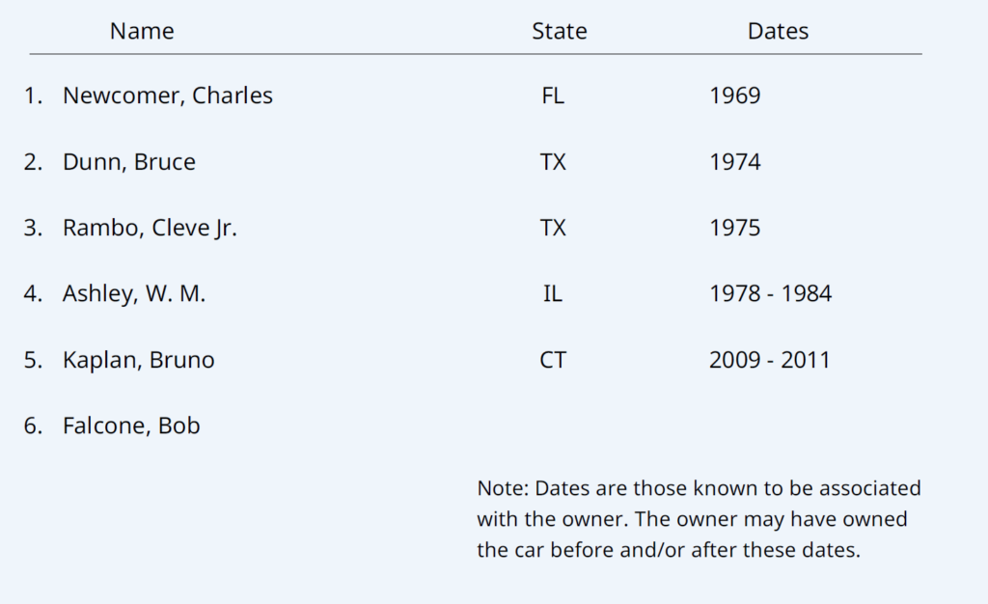Click the State column header
Screen dimensions: 988x604
[x=559, y=31]
